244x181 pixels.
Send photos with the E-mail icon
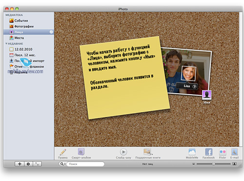234,152
